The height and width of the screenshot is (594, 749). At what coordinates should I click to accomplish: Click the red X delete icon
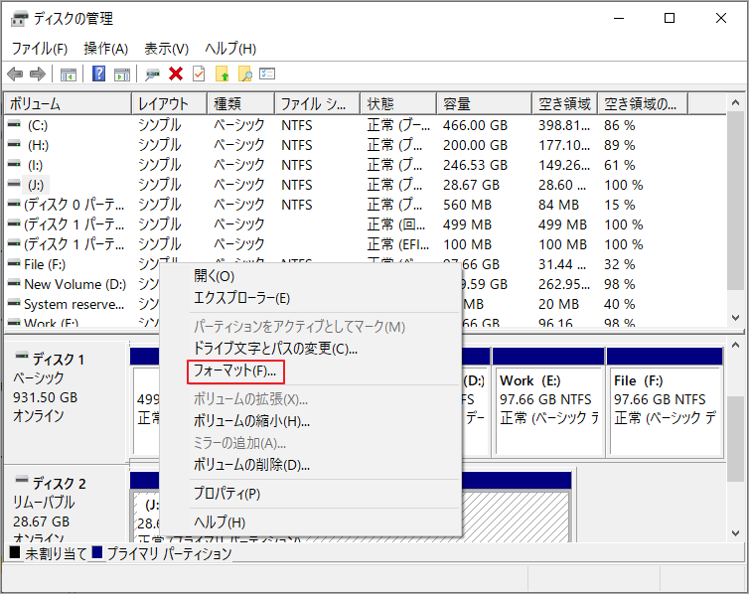pyautogui.click(x=176, y=74)
